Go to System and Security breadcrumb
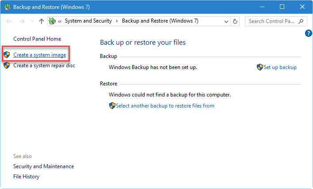Screen dimensions: 313x189 [88, 21]
